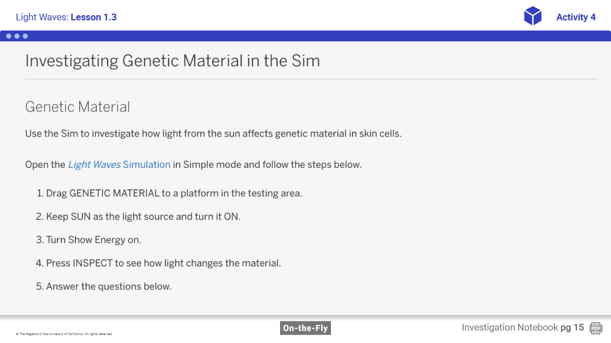This screenshot has height=343, width=611.
Task: Open the Light Waves Simulation link
Action: tap(119, 165)
